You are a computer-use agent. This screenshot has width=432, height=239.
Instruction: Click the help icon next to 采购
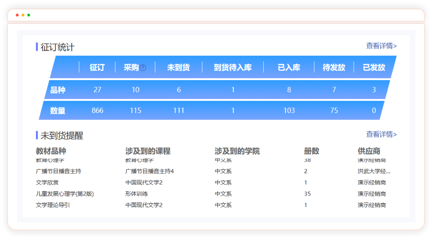click(143, 67)
